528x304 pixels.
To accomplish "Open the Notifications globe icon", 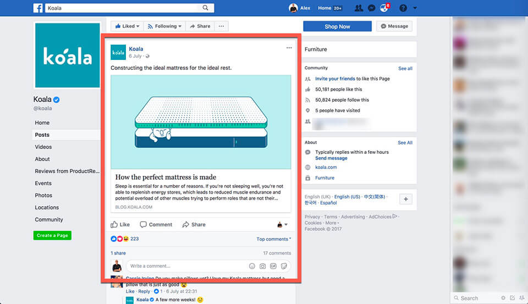I will (x=384, y=8).
